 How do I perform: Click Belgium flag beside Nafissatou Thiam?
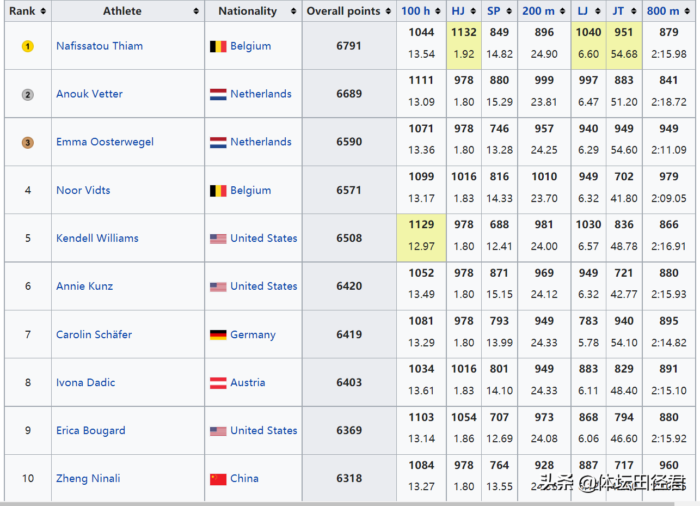(218, 46)
